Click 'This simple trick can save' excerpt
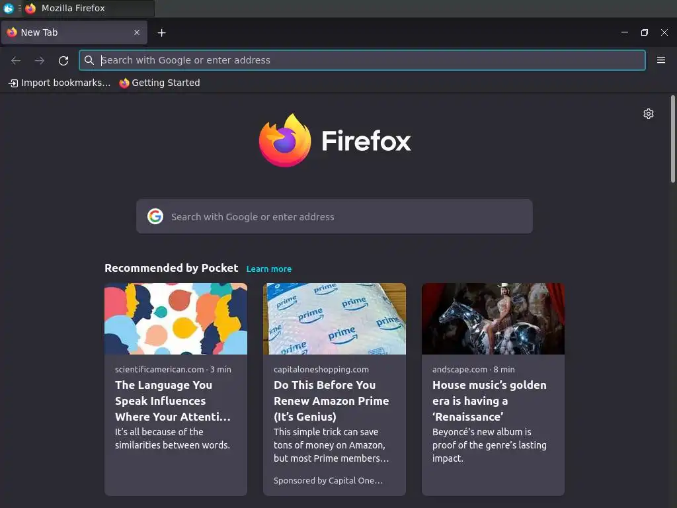This screenshot has height=508, width=677. pyautogui.click(x=331, y=445)
